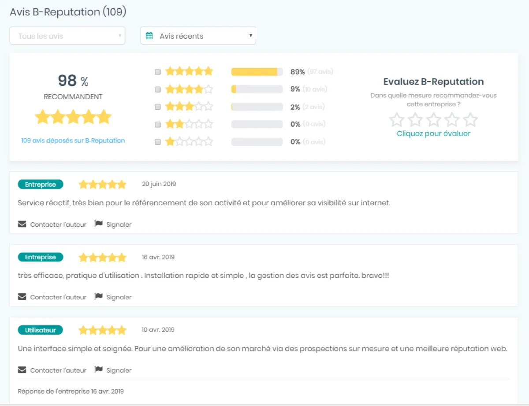Open '109 avis déposés sur B-Reputation' link
Screen dimensions: 529x406
(x=73, y=140)
